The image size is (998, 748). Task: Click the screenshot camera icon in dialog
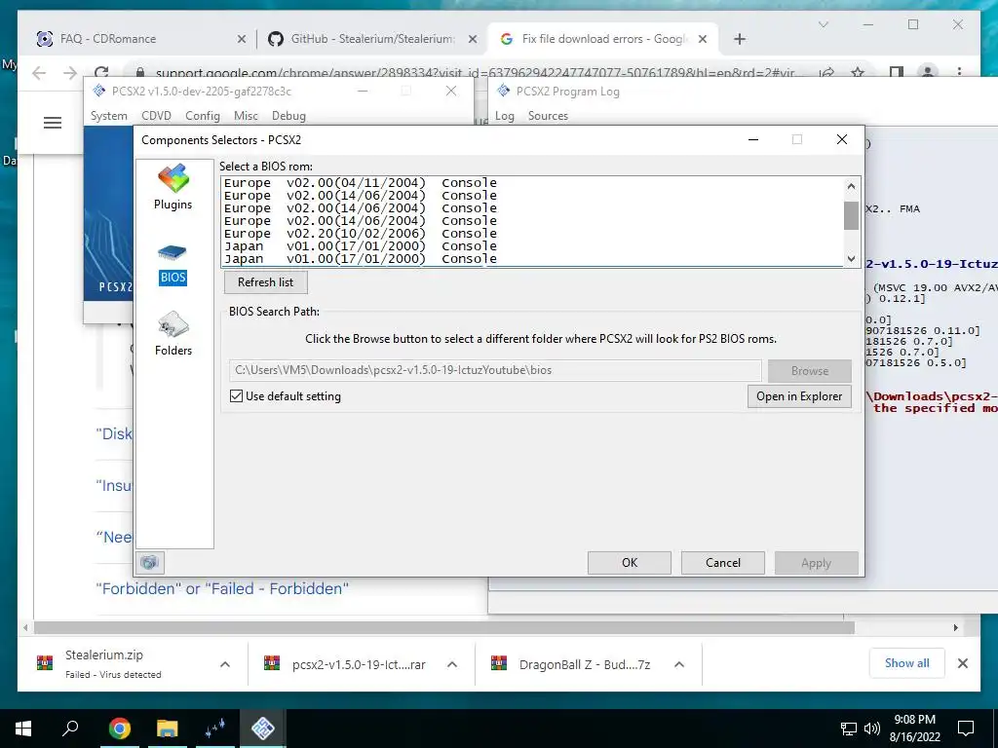click(x=149, y=562)
